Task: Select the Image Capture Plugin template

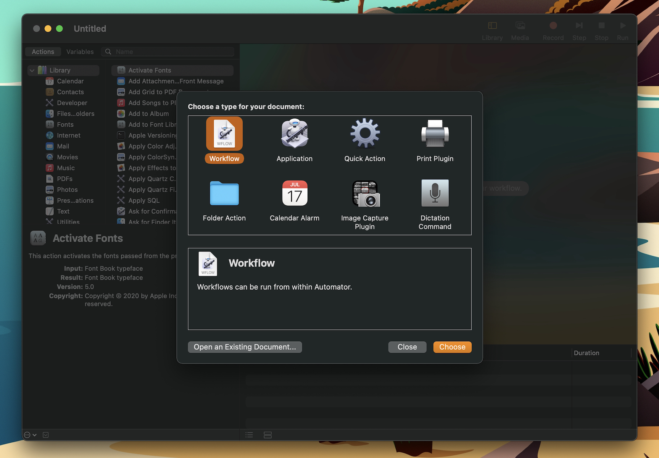Action: (x=364, y=194)
